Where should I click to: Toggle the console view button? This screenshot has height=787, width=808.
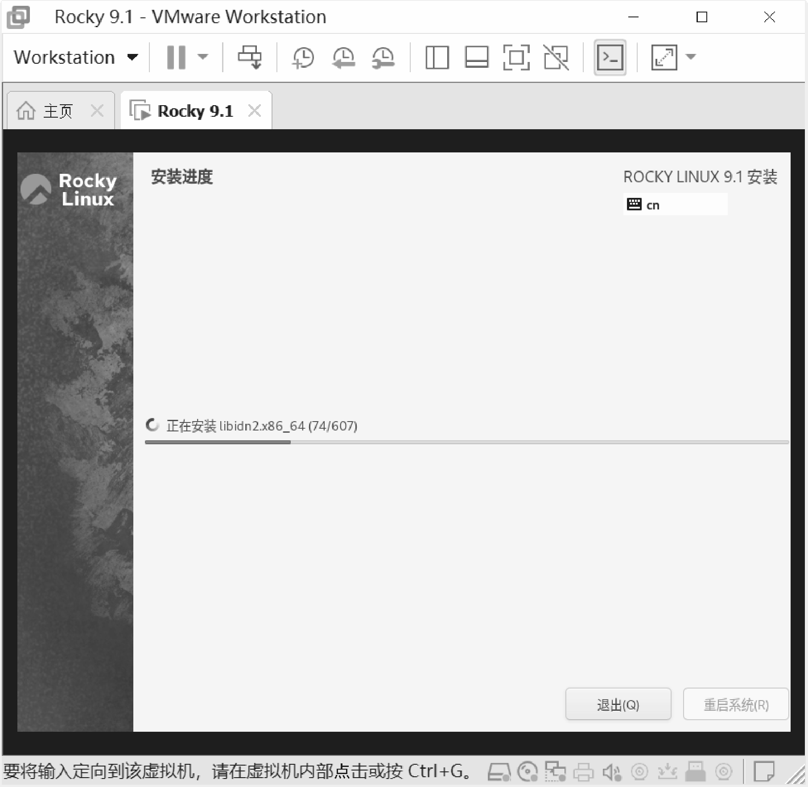(610, 57)
